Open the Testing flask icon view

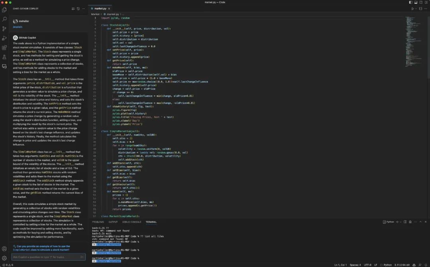(4, 57)
